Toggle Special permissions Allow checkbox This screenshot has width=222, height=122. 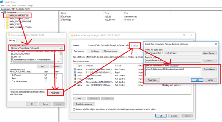46,82
